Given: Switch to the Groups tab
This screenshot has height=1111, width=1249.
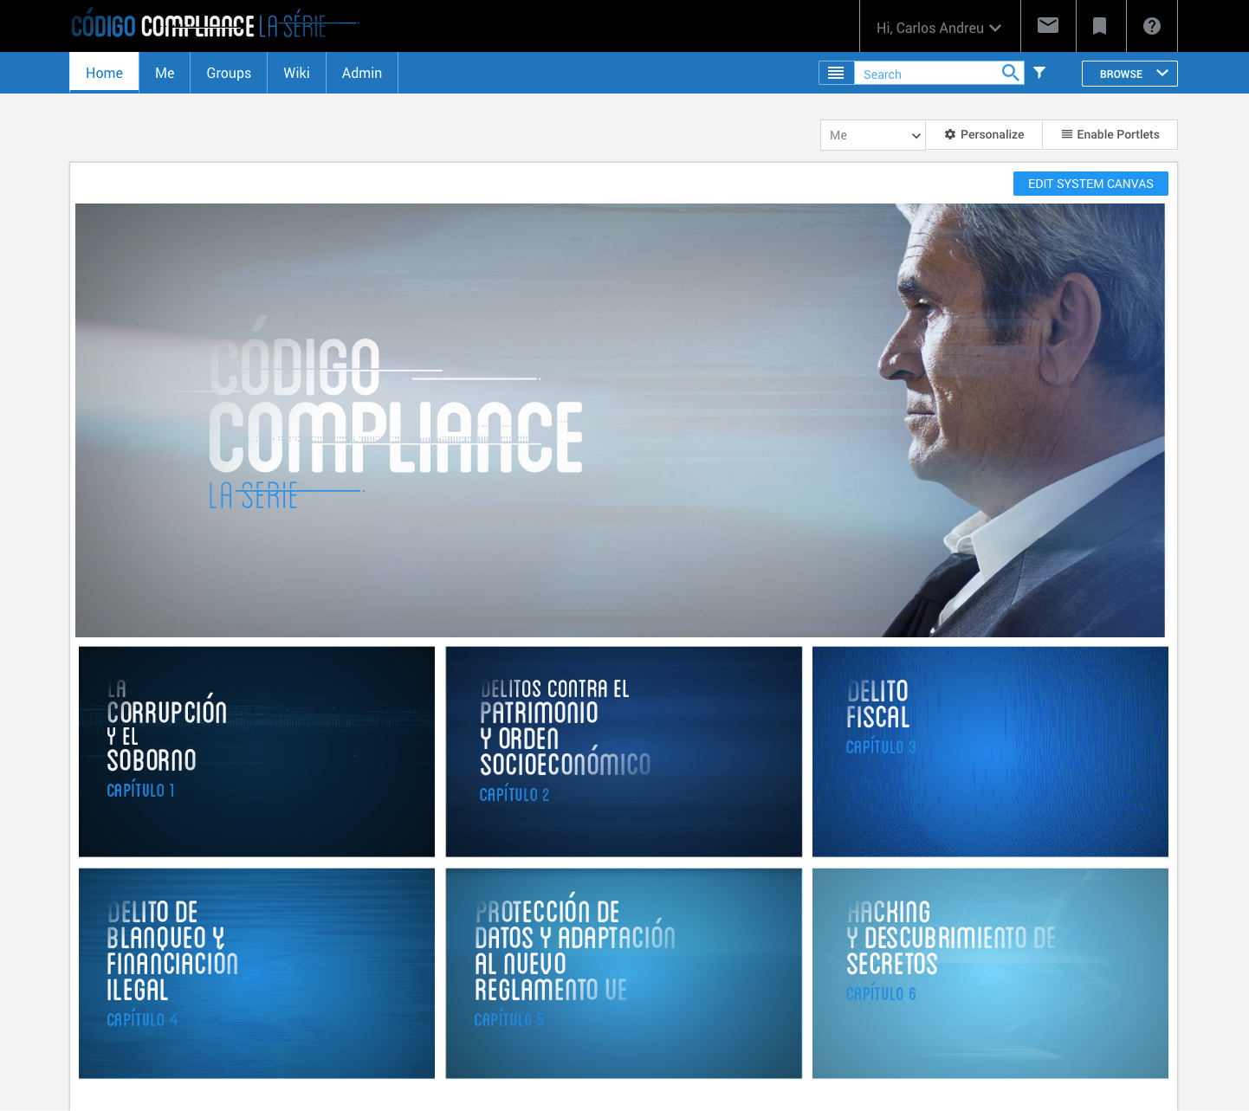Looking at the screenshot, I should point(229,73).
